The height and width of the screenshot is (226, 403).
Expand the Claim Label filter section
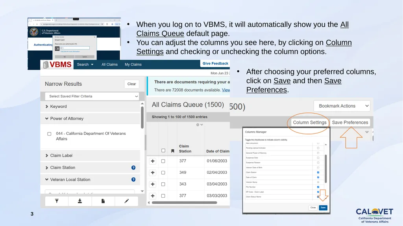(90, 156)
